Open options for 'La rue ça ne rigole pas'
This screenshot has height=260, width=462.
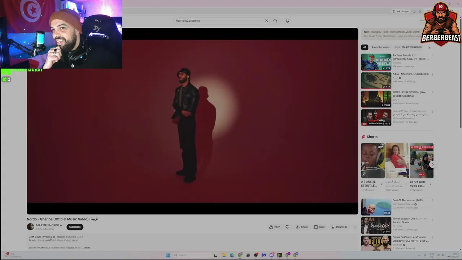pos(430,183)
